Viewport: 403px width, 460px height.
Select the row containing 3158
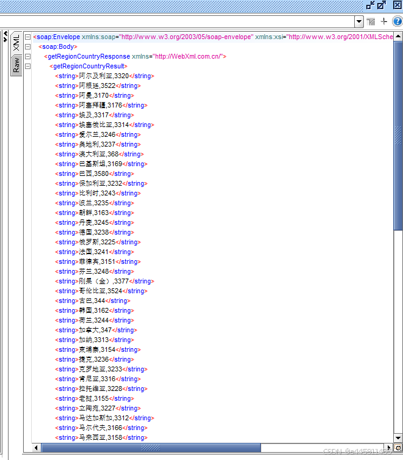click(x=101, y=438)
